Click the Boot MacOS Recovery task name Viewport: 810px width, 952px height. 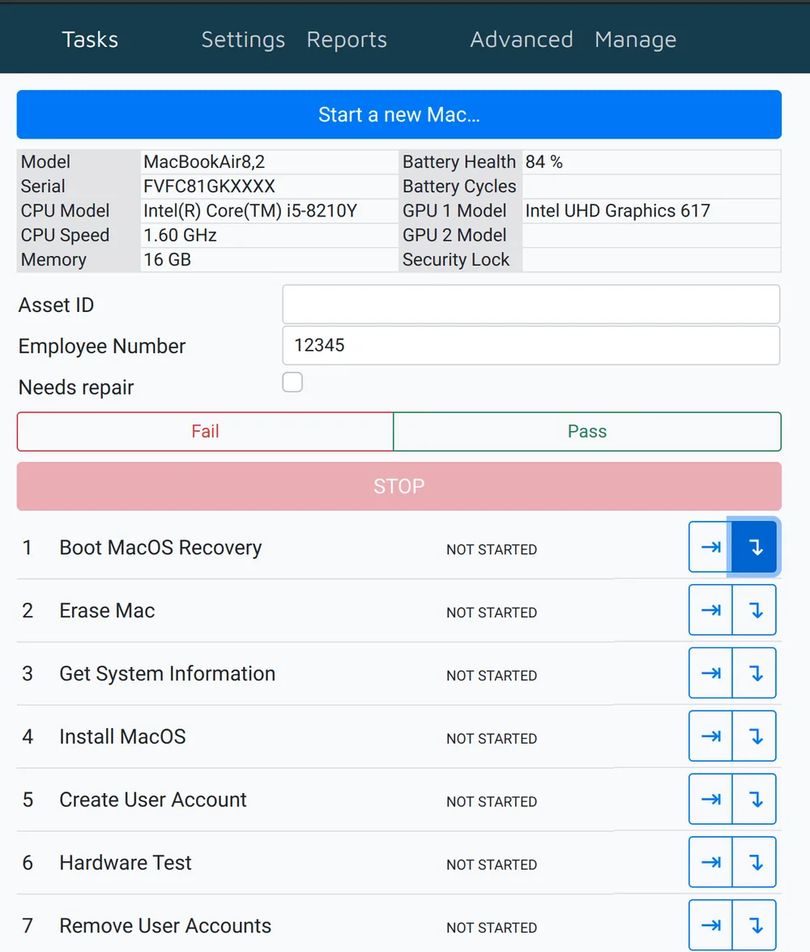click(x=160, y=548)
